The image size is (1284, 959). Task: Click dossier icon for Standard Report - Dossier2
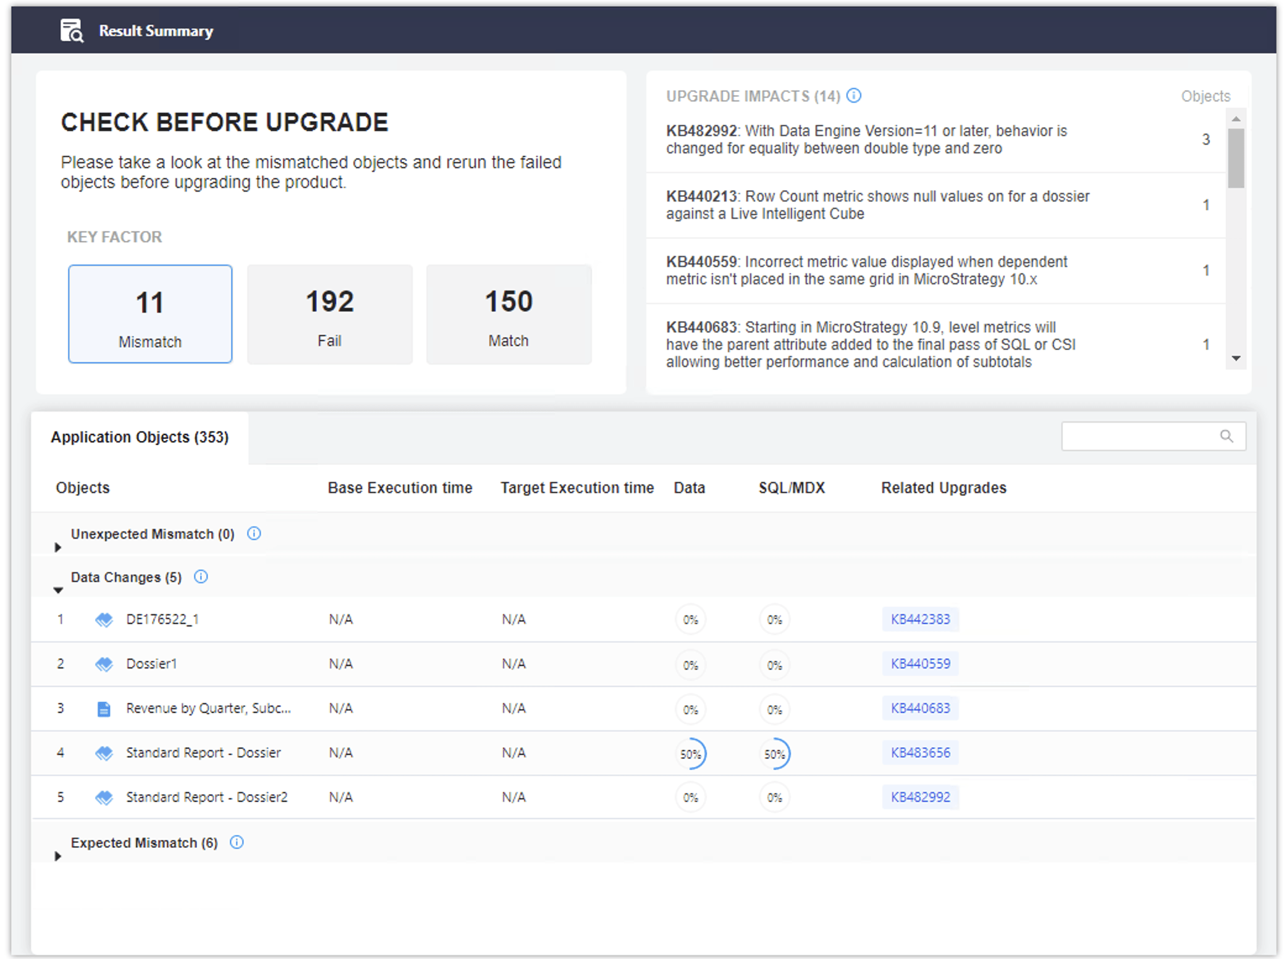click(x=104, y=797)
